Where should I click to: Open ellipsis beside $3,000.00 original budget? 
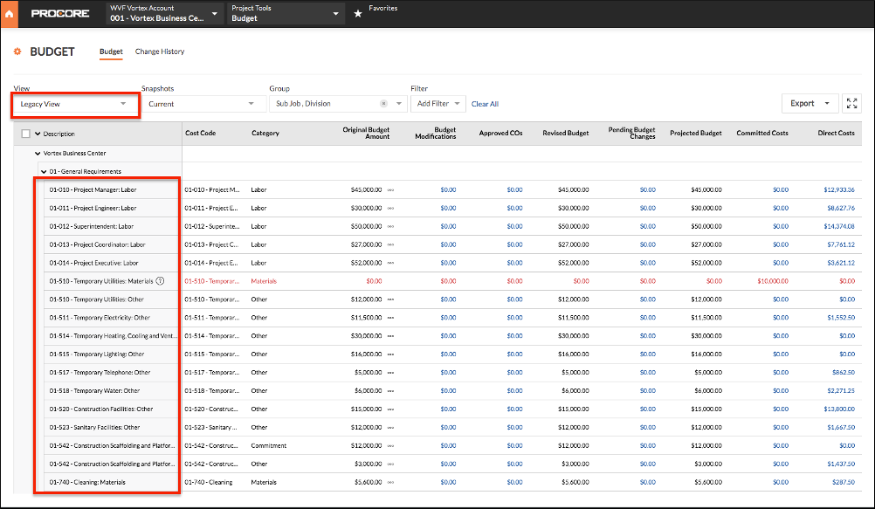(390, 464)
